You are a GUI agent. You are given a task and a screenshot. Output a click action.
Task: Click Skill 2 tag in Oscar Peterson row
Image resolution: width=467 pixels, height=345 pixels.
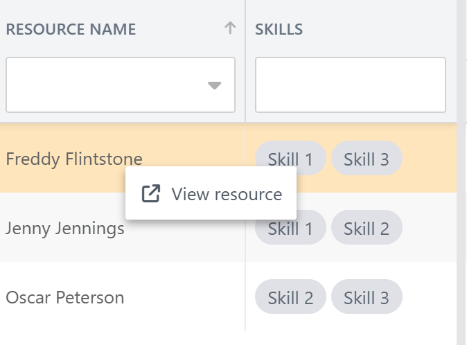click(290, 297)
